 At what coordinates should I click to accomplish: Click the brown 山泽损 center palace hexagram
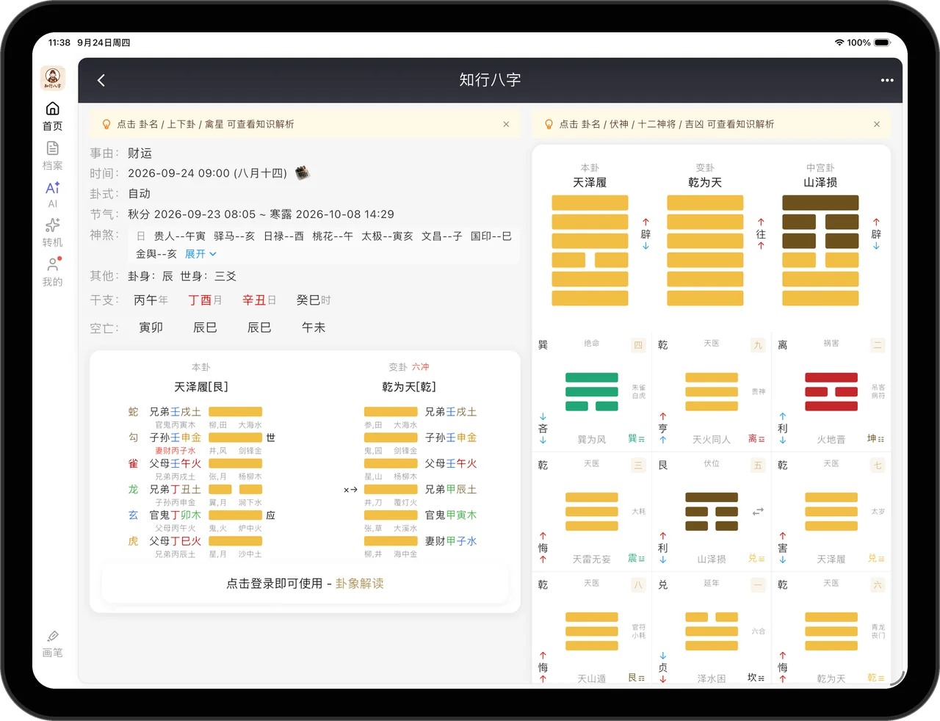point(712,512)
